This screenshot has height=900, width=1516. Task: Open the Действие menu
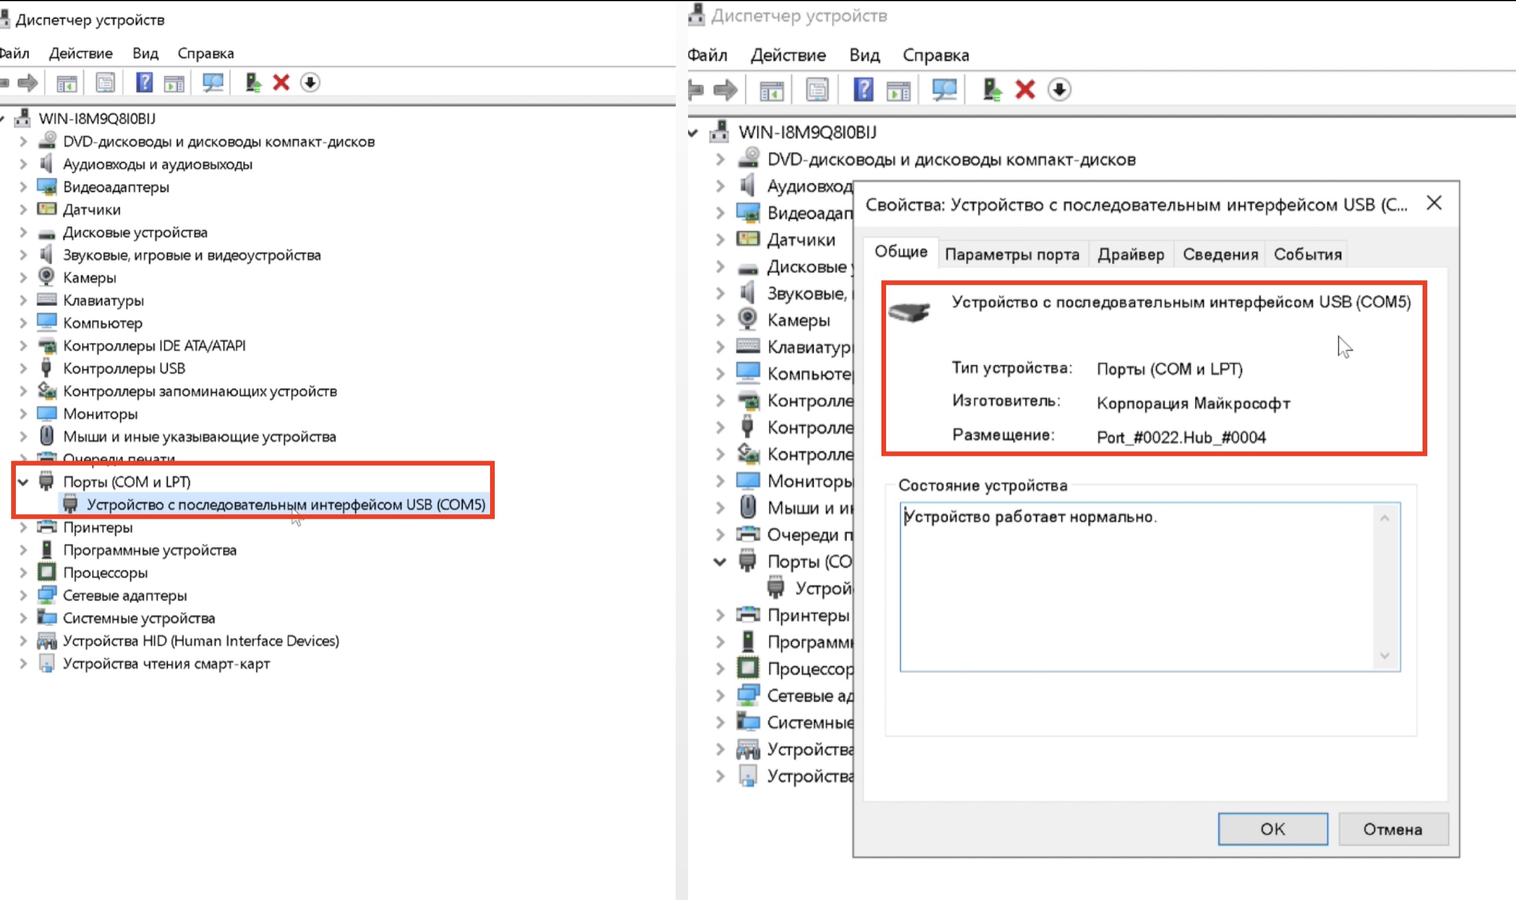(80, 53)
